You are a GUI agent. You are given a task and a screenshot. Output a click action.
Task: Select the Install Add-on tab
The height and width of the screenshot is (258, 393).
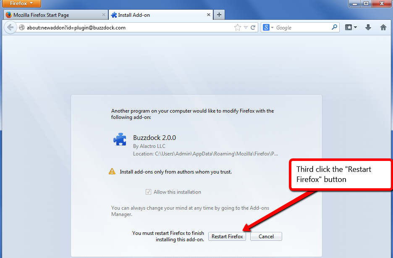tap(161, 15)
